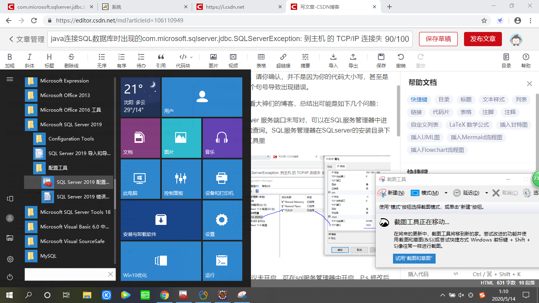Screen dimensions: 539x303
Task: Open the document outline with the 目录 icon
Action: [x=506, y=59]
